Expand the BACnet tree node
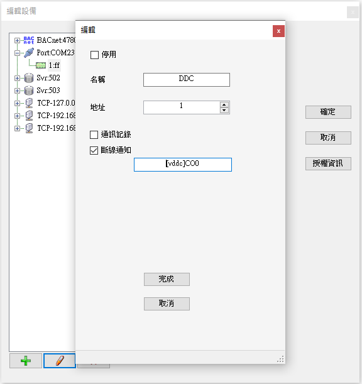 (x=17, y=40)
